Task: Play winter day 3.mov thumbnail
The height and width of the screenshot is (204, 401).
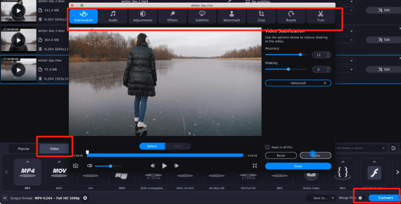Action: pos(18,40)
